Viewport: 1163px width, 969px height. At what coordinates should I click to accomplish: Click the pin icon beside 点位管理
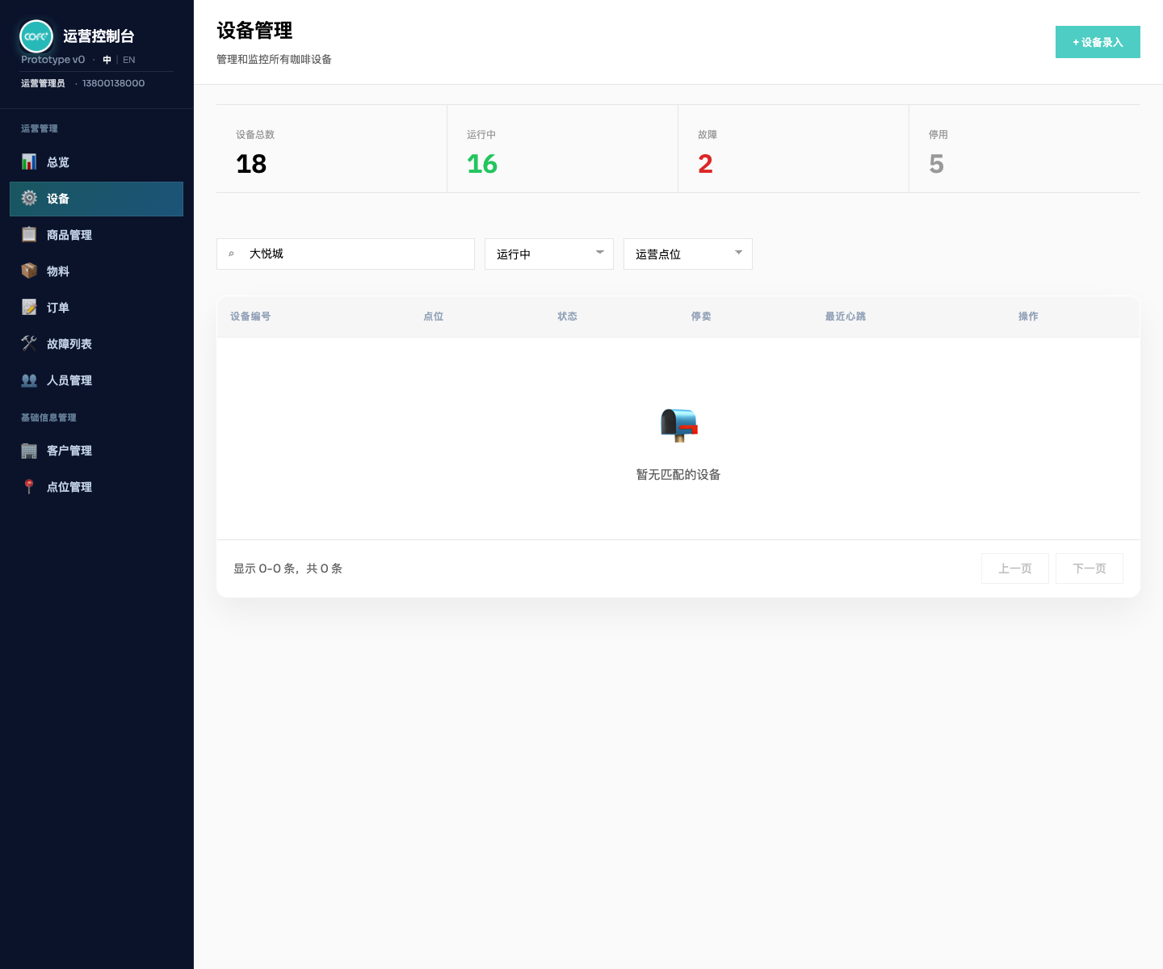29,487
